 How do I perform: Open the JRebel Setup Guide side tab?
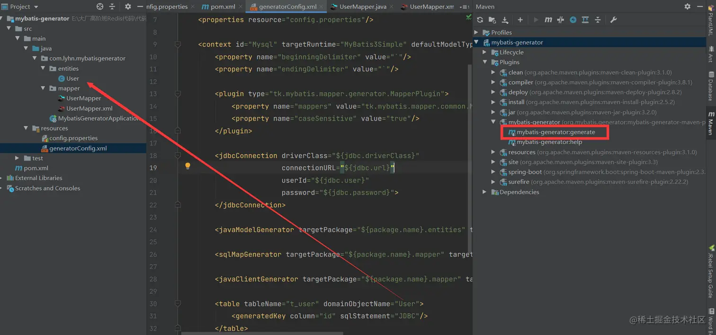click(710, 272)
